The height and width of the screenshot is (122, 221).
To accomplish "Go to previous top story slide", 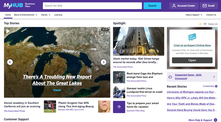I will 10,62.
